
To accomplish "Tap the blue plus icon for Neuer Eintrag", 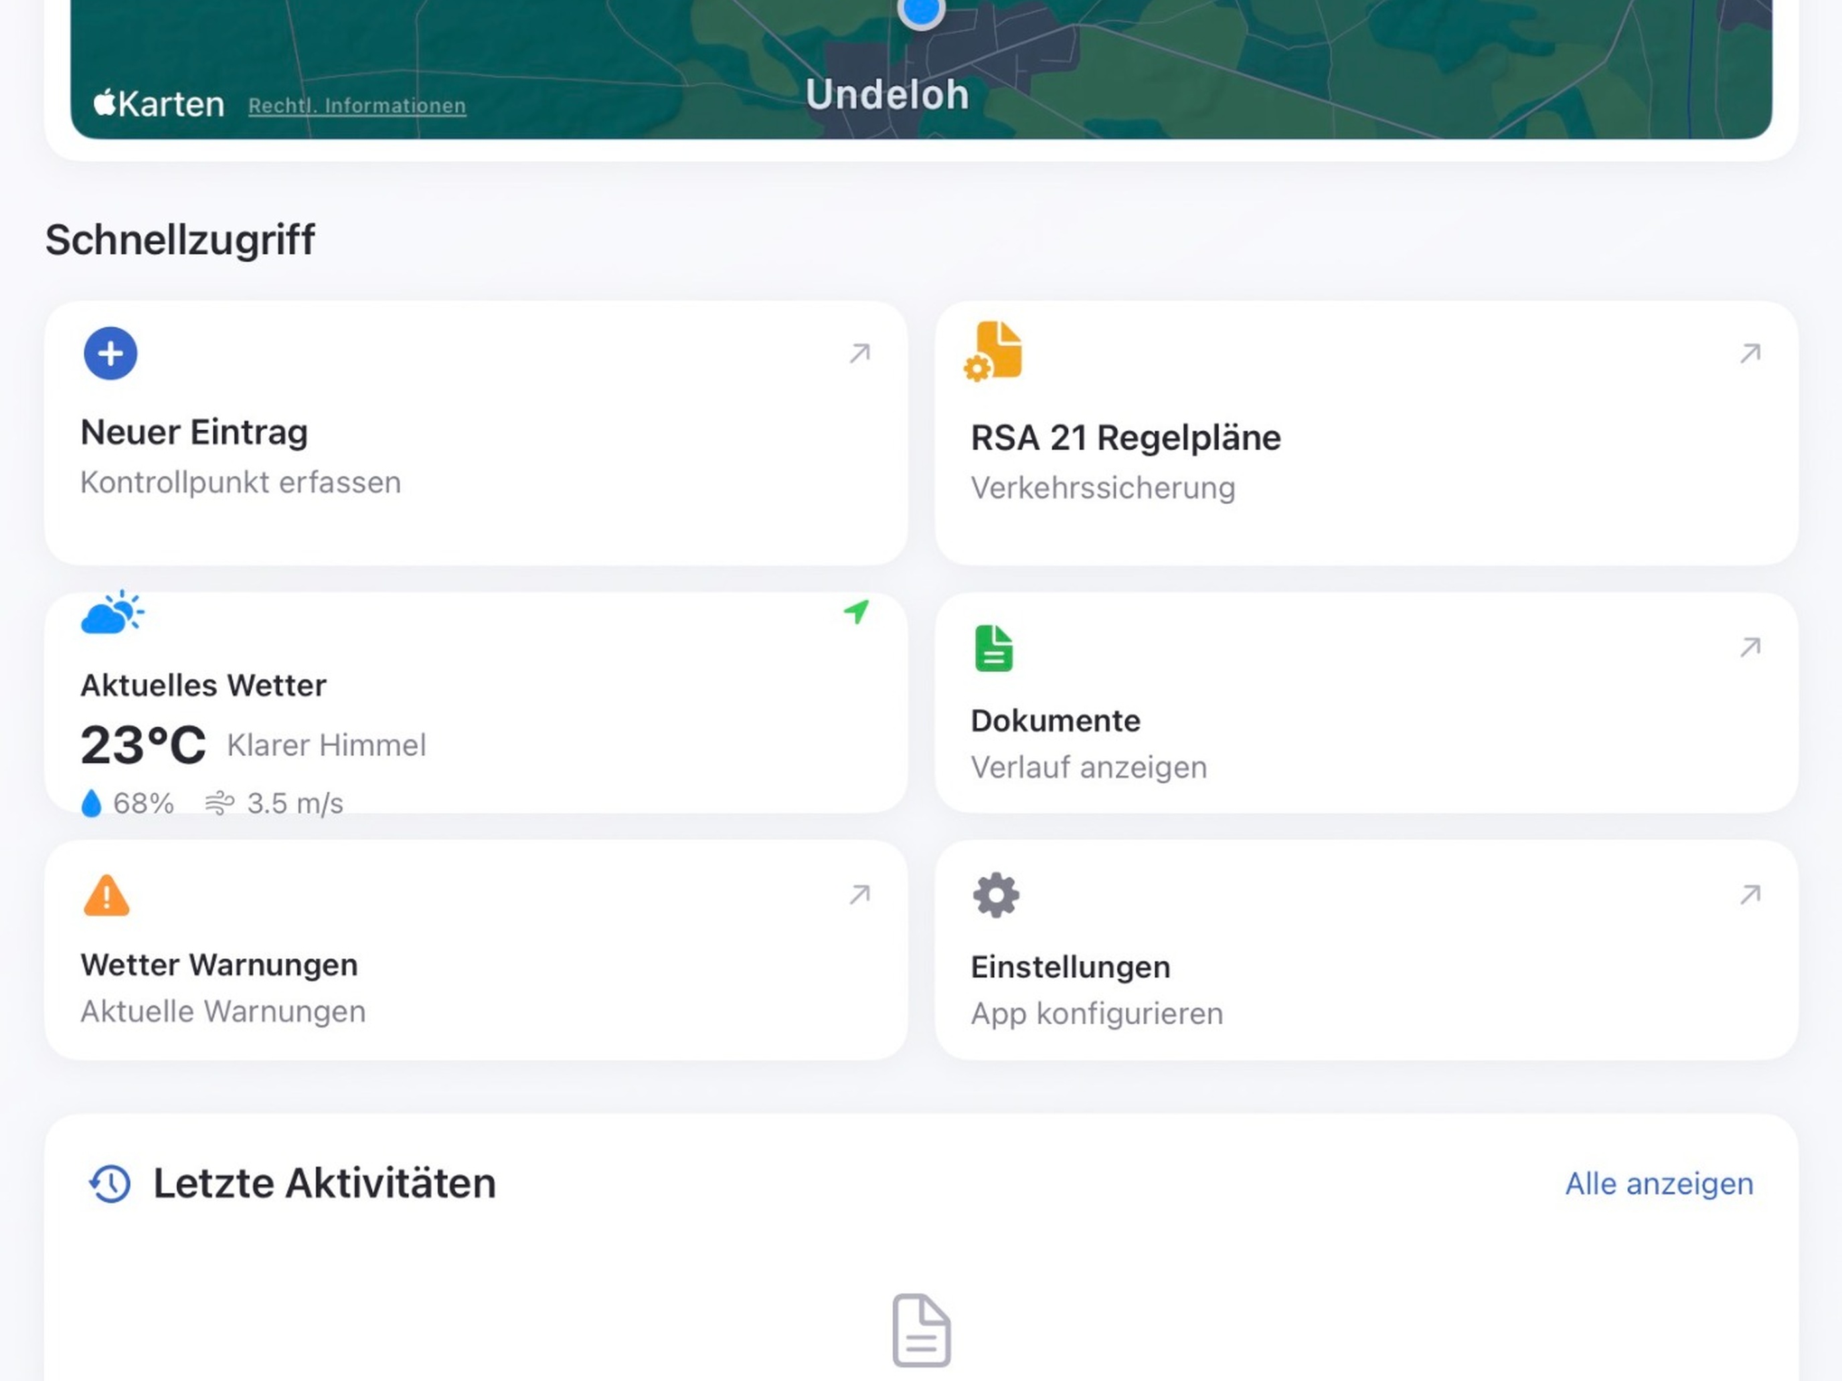I will (x=110, y=354).
